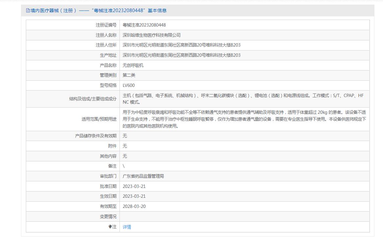This screenshot has height=243, width=383.
Task: Click the 生产地址 address value
Action: 181,55
